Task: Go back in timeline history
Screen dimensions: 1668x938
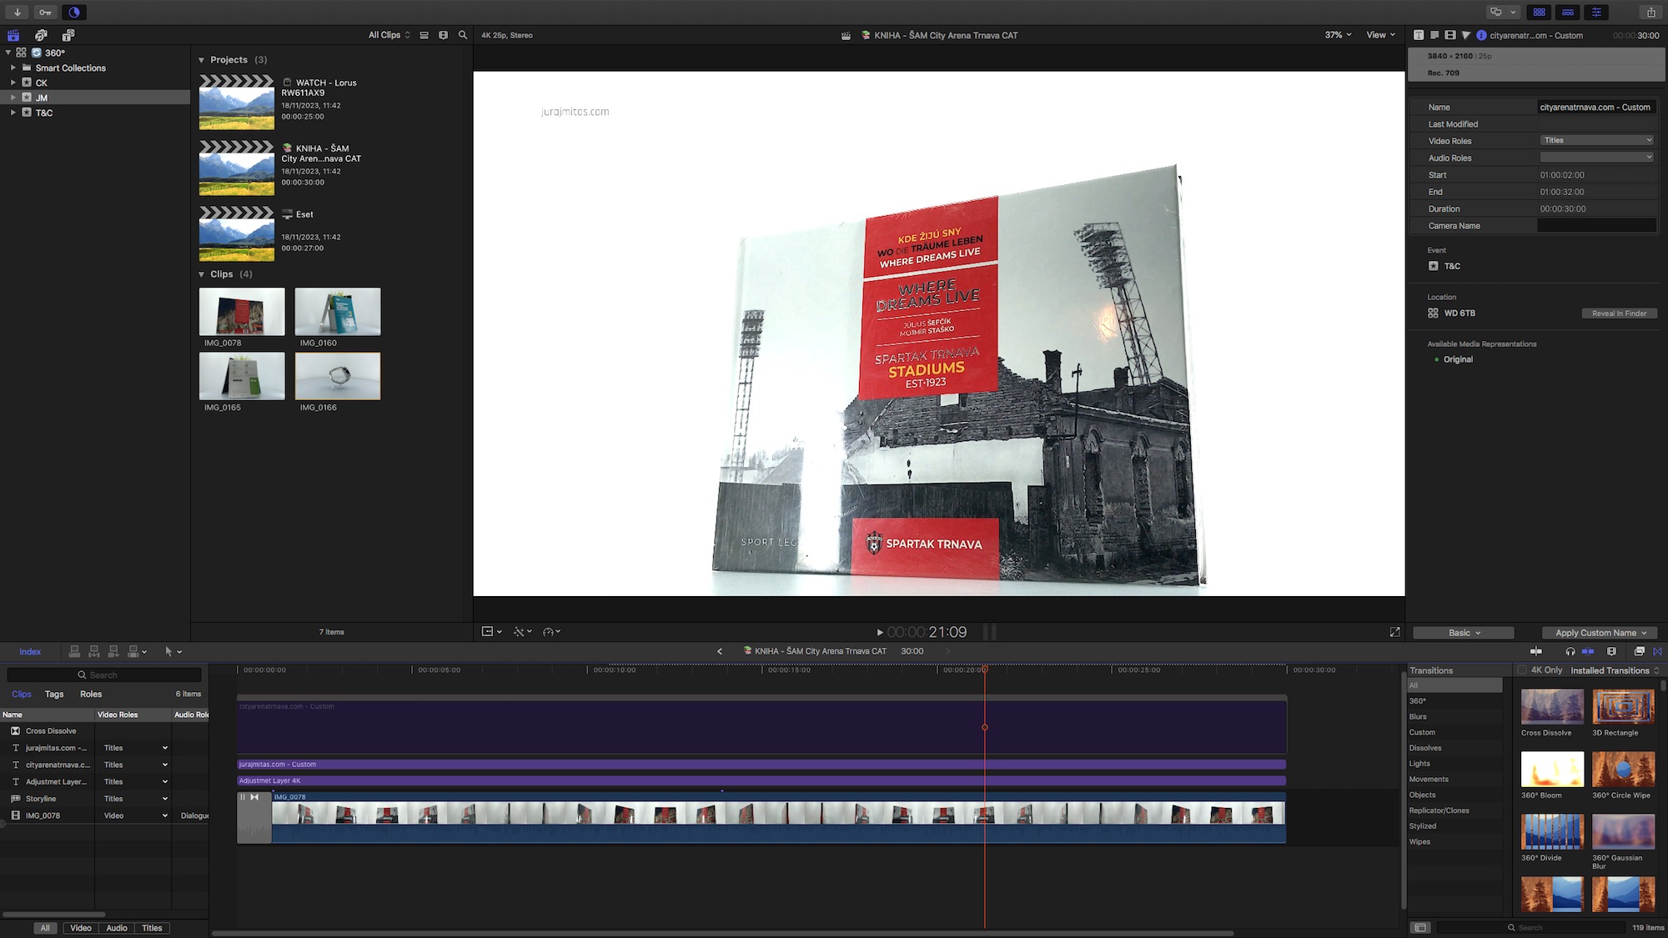Action: click(x=719, y=651)
